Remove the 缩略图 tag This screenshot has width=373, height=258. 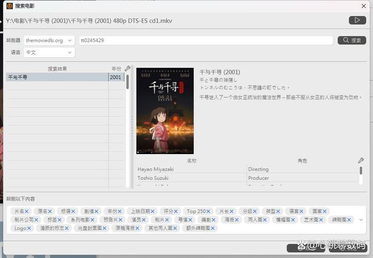pyautogui.click(x=349, y=220)
